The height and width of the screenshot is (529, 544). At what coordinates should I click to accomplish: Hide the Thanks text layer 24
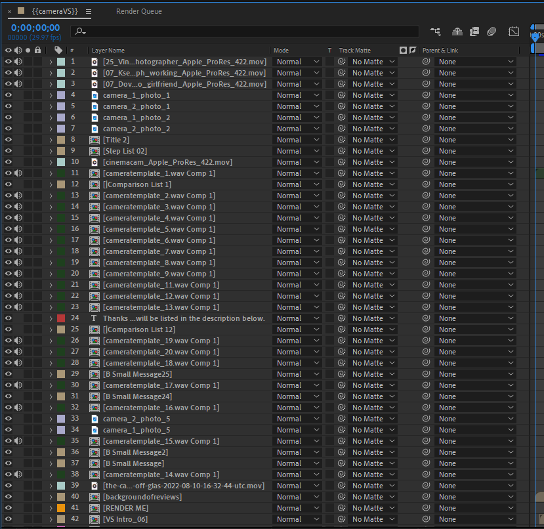pyautogui.click(x=9, y=318)
